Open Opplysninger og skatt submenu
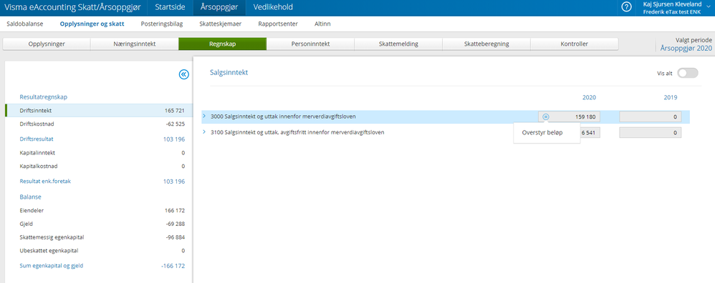 click(x=92, y=24)
